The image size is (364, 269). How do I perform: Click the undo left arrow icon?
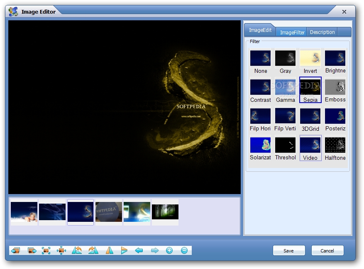click(139, 250)
